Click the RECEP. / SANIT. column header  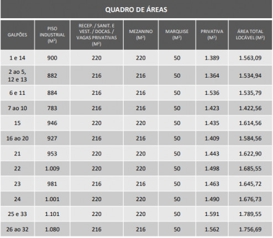coord(97,35)
